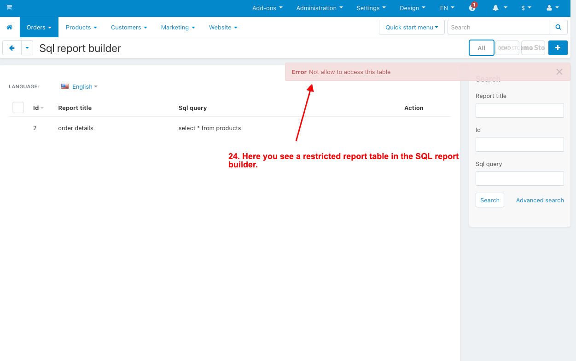Go back using the arrow button
Screen dimensions: 576x361
12,48
